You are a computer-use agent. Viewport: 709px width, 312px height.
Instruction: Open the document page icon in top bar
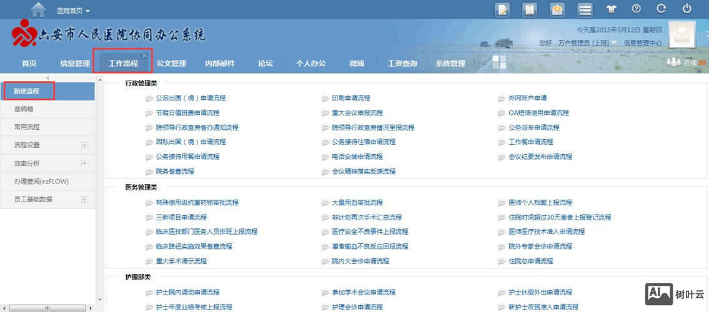point(530,9)
